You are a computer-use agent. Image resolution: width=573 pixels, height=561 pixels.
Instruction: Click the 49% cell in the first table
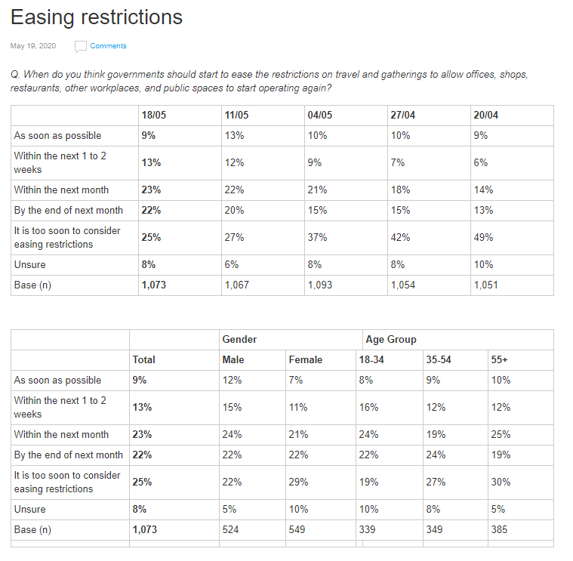[484, 237]
